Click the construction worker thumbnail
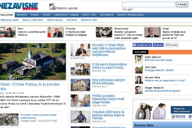Screen dimensions: 192x128 9,119
